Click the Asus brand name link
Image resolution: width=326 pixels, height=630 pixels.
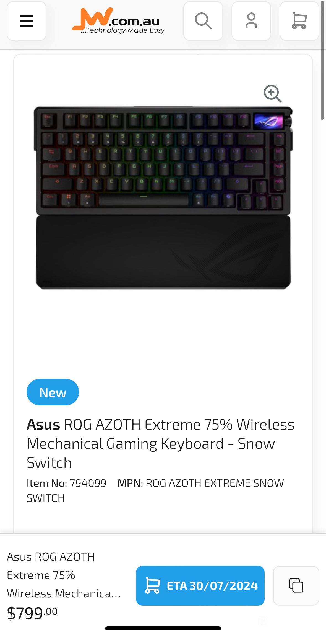click(x=43, y=425)
